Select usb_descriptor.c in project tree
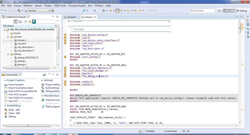 (26, 47)
